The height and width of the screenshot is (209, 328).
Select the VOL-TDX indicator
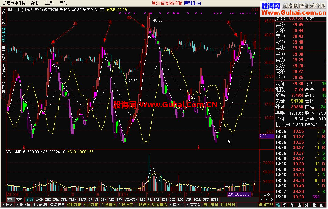click(131, 200)
